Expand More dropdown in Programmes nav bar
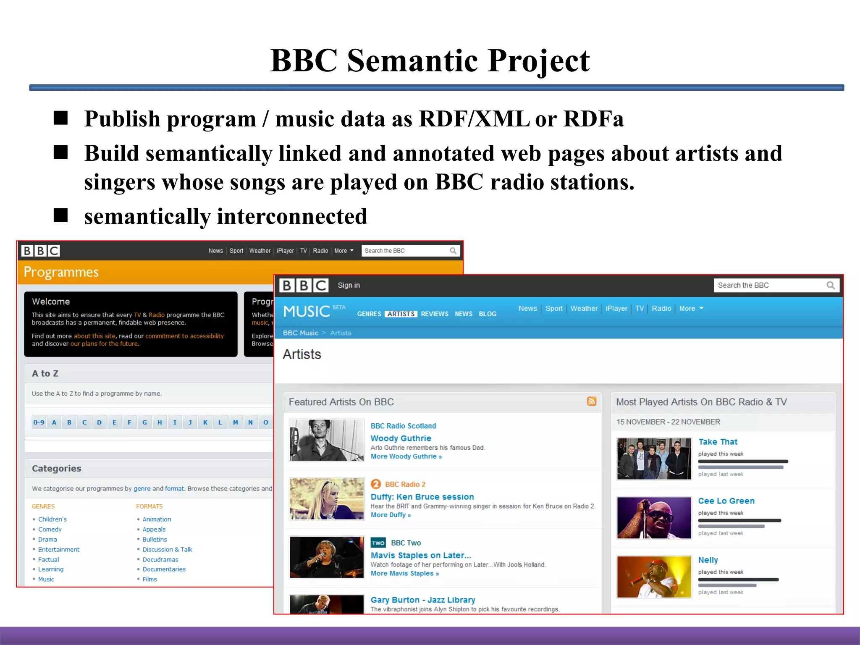 (344, 251)
